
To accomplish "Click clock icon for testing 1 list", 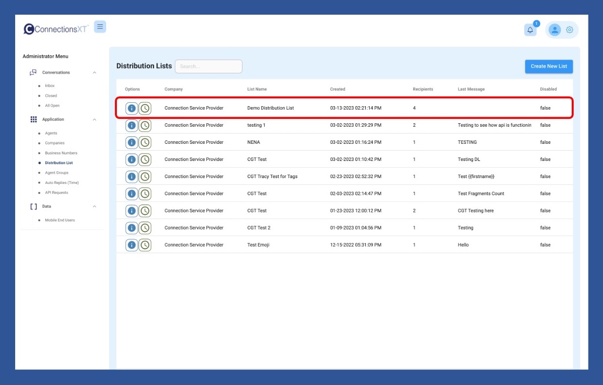I will (145, 125).
